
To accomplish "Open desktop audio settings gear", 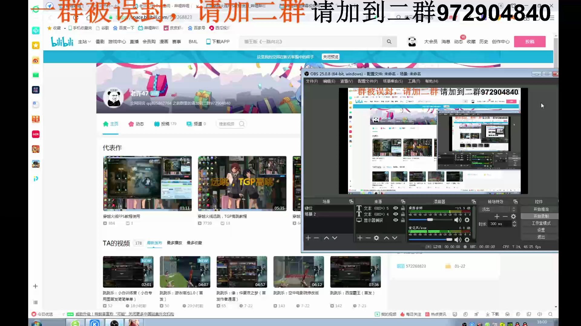I will coord(467,220).
